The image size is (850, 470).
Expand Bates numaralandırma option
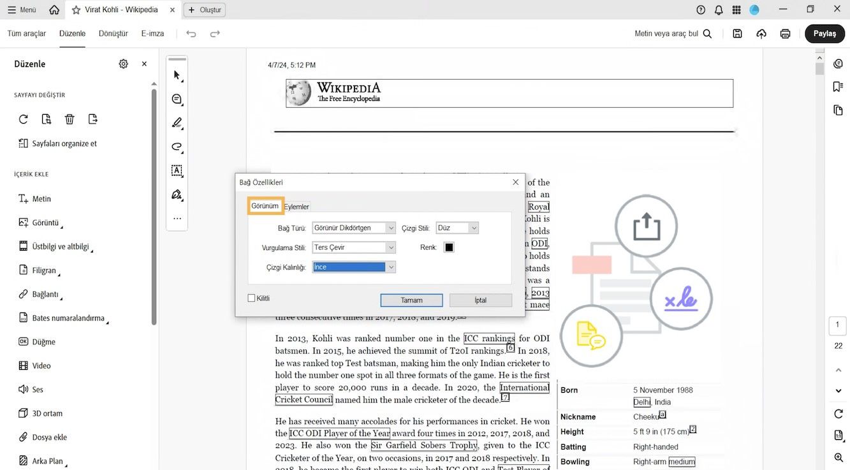(63, 318)
